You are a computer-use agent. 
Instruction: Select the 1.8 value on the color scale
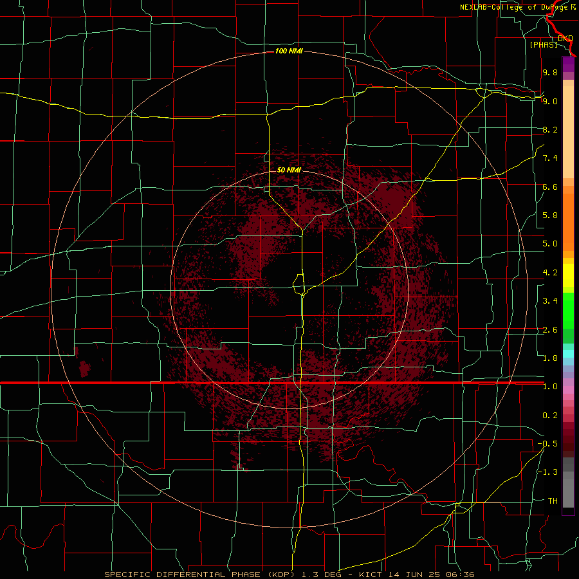point(550,358)
